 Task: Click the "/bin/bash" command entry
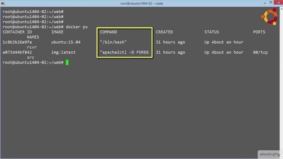coord(113,42)
